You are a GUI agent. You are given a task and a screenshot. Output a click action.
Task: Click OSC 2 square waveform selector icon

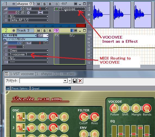tap(21, 128)
